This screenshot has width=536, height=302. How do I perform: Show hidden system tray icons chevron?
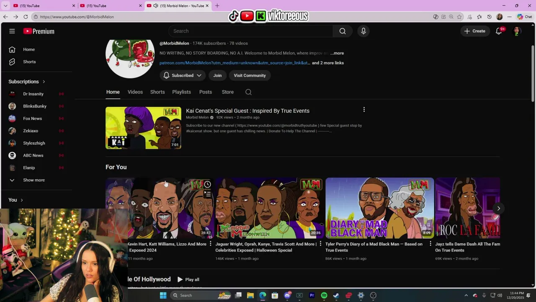pyautogui.click(x=466, y=295)
